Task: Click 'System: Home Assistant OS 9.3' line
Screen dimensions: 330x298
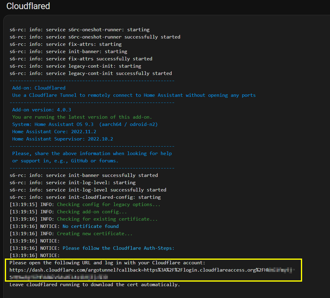Action: [85, 124]
